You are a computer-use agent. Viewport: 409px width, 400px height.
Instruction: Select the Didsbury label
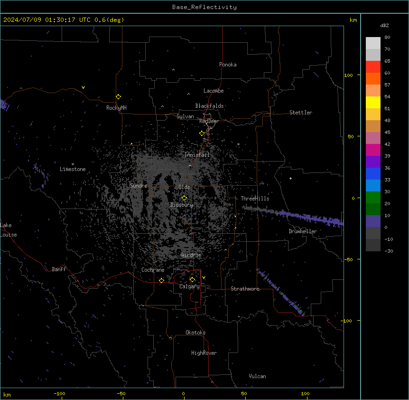click(x=182, y=205)
